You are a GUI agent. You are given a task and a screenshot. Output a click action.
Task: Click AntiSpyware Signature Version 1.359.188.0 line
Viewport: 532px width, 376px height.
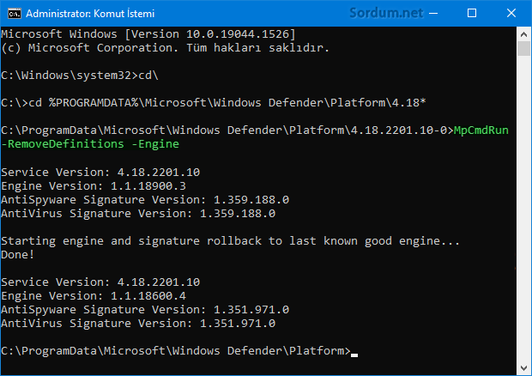pos(145,200)
